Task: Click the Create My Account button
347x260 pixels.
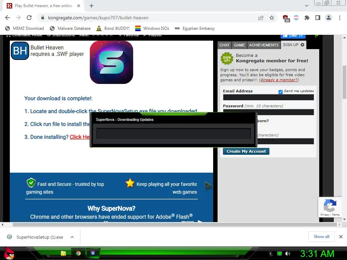Action: (x=246, y=151)
